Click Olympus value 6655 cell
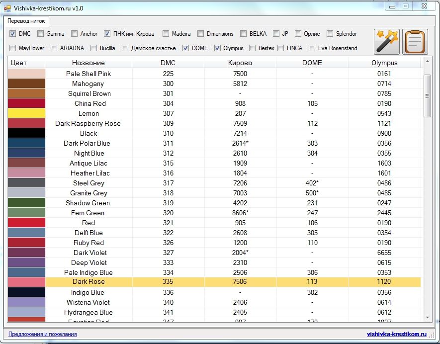This screenshot has width=440, height=344. coord(384,253)
